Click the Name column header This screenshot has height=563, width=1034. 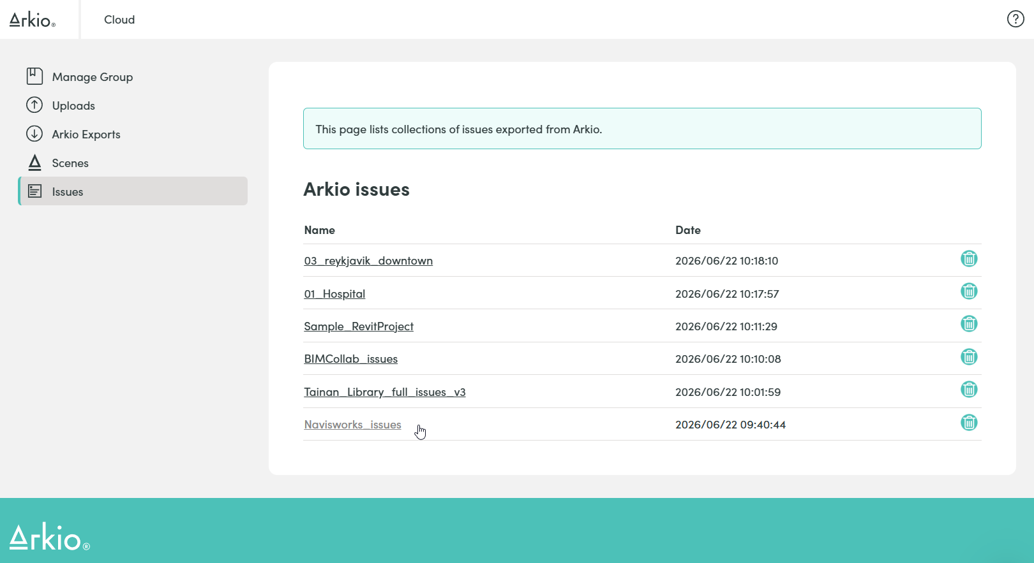(319, 230)
